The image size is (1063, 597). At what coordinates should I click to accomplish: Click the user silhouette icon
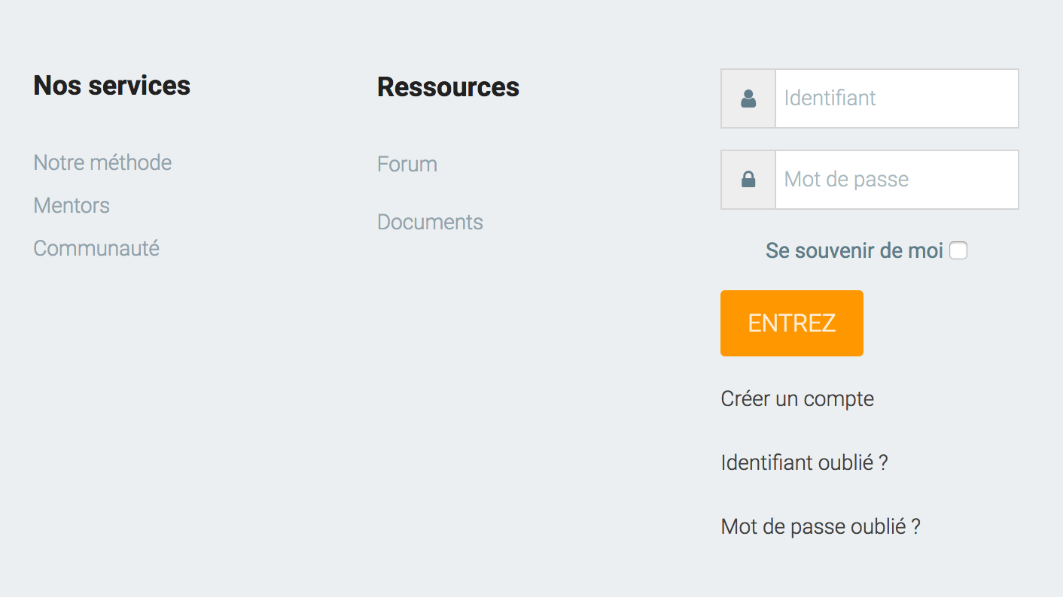[748, 98]
